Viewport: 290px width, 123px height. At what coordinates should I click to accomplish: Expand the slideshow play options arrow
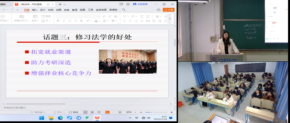pos(112,112)
